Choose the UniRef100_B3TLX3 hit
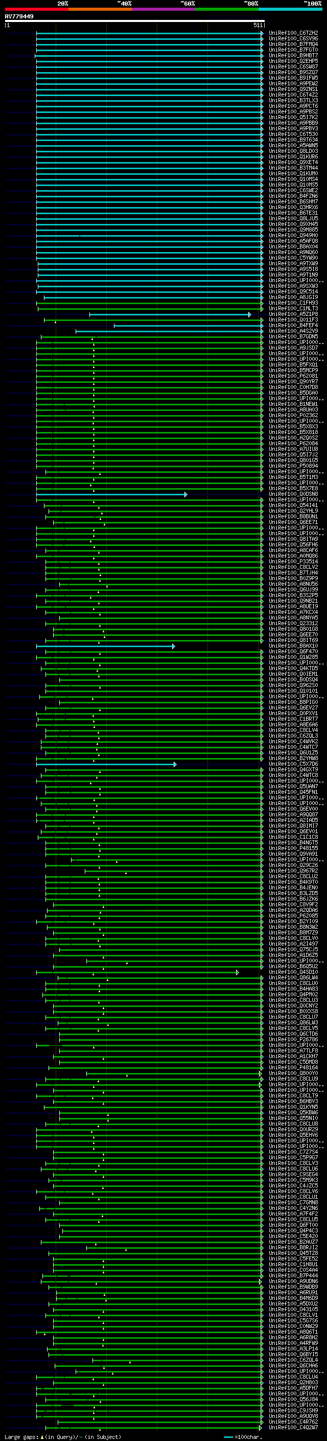Screen dimensions: 327x1441 click(x=293, y=100)
